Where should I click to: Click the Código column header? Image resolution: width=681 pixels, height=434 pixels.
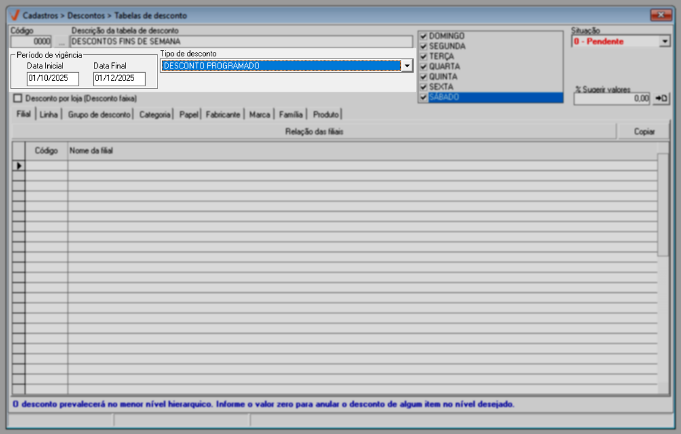point(46,151)
